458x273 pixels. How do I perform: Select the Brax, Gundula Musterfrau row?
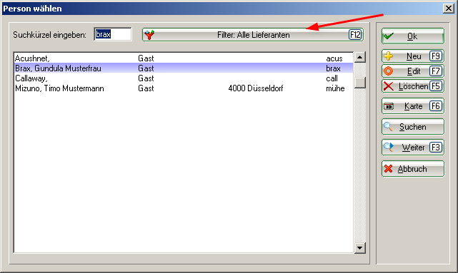tap(184, 68)
